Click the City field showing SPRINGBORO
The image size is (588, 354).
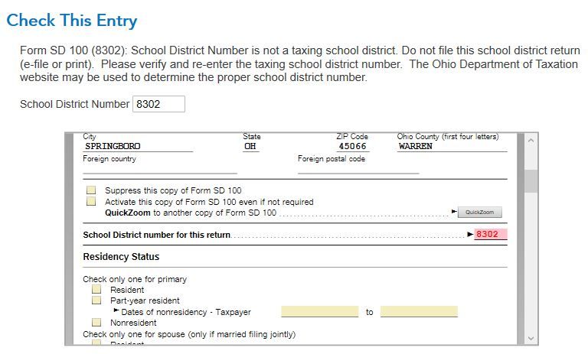[138, 147]
